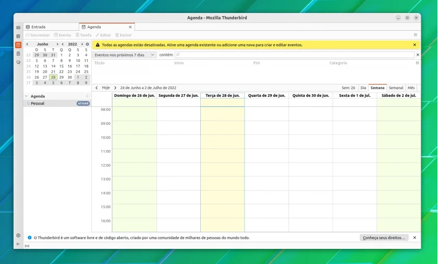Click the 'Sexta de 1 de jul.' header
Screen dimensions: 438x264
point(355,95)
